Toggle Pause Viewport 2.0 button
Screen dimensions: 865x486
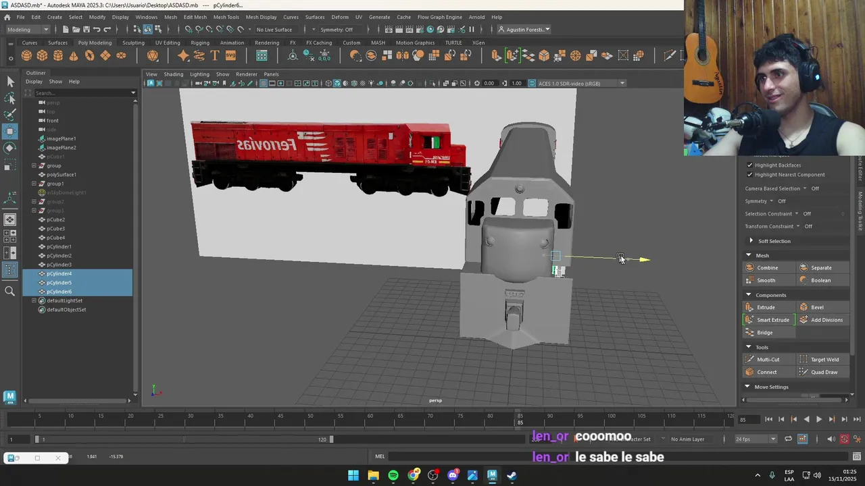(x=472, y=29)
